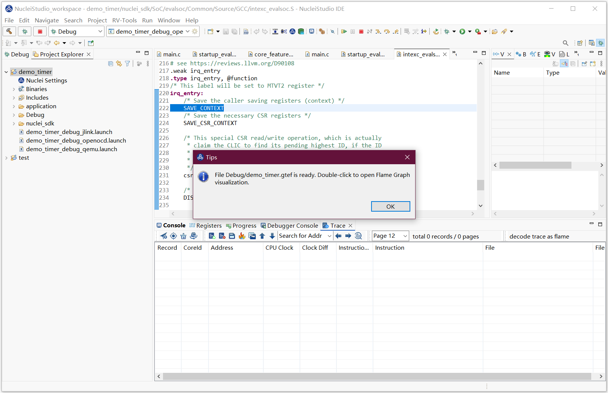Open the Debug launch mode dropdown
This screenshot has height=393, width=608.
tap(100, 31)
